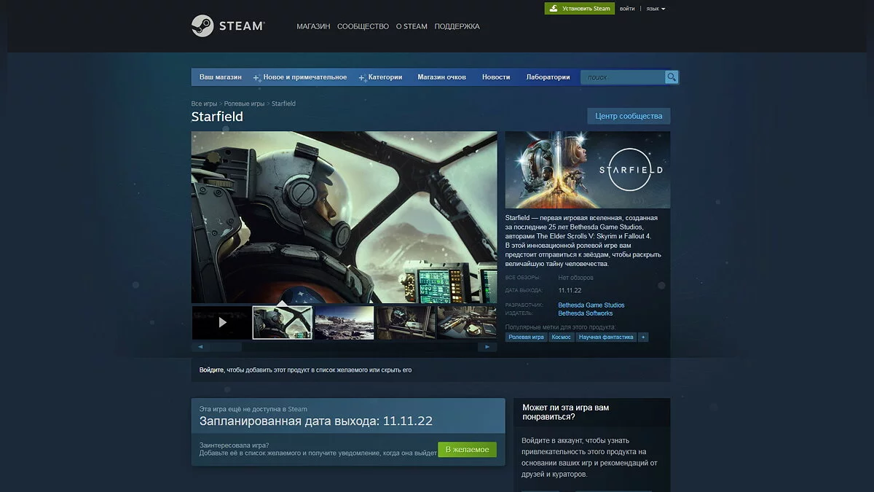Click the Установить Steam button
The width and height of the screenshot is (874, 492).
pos(580,9)
